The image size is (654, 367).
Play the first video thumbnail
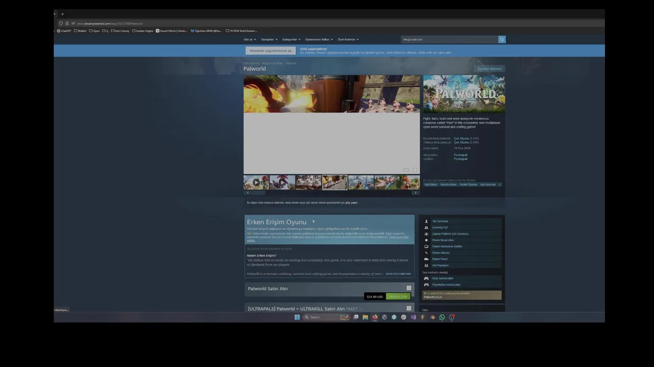256,182
